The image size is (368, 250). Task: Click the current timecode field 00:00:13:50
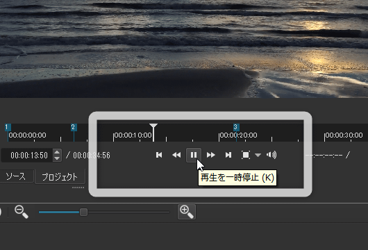click(x=27, y=155)
